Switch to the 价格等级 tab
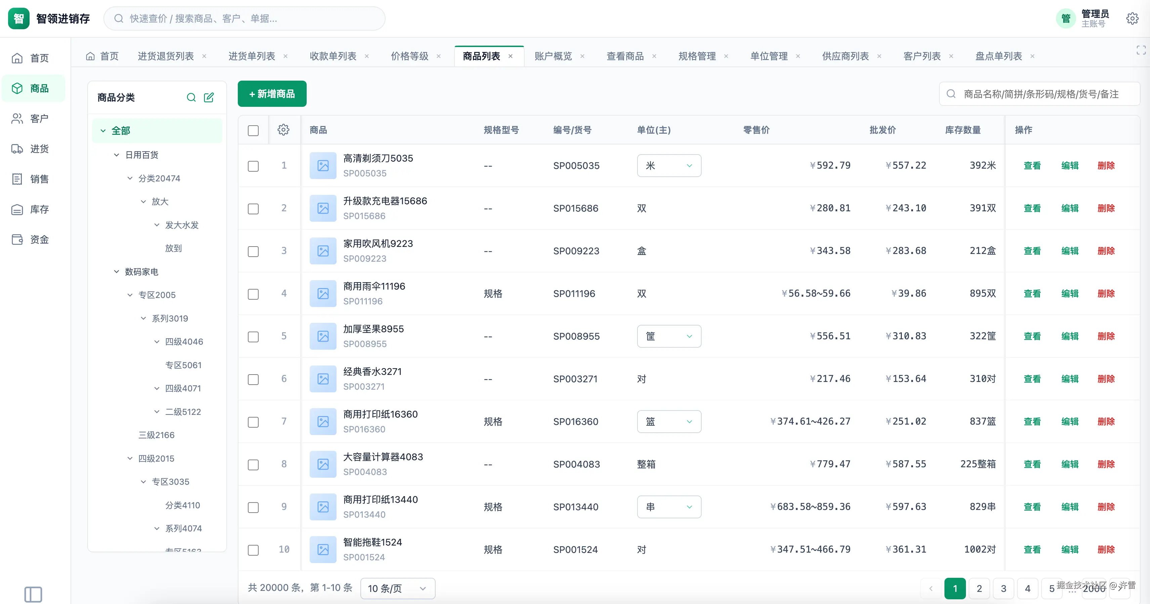 click(409, 56)
